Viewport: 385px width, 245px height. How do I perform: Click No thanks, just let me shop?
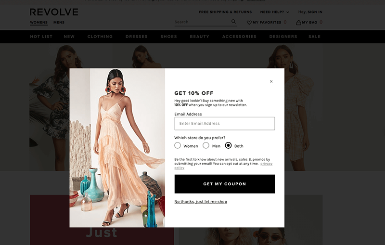pyautogui.click(x=201, y=202)
